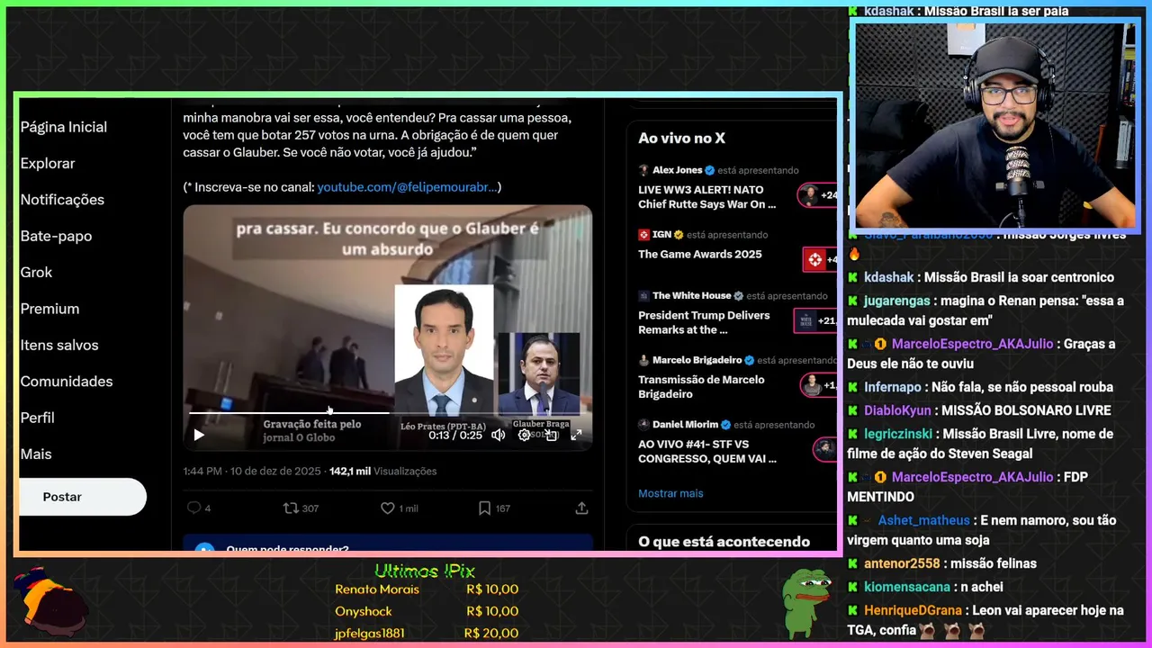This screenshot has width=1152, height=648.
Task: Click chat username kiomensacana
Action: (x=907, y=587)
